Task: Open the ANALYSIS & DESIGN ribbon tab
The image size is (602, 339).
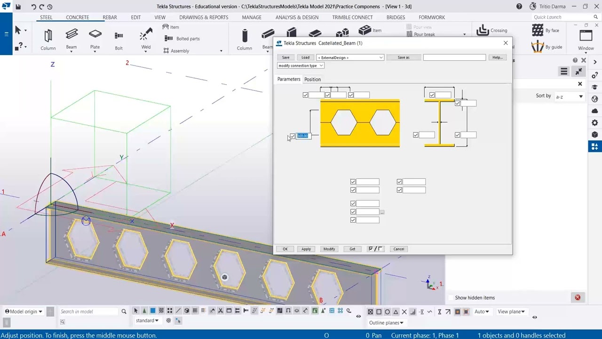Action: pos(297,17)
